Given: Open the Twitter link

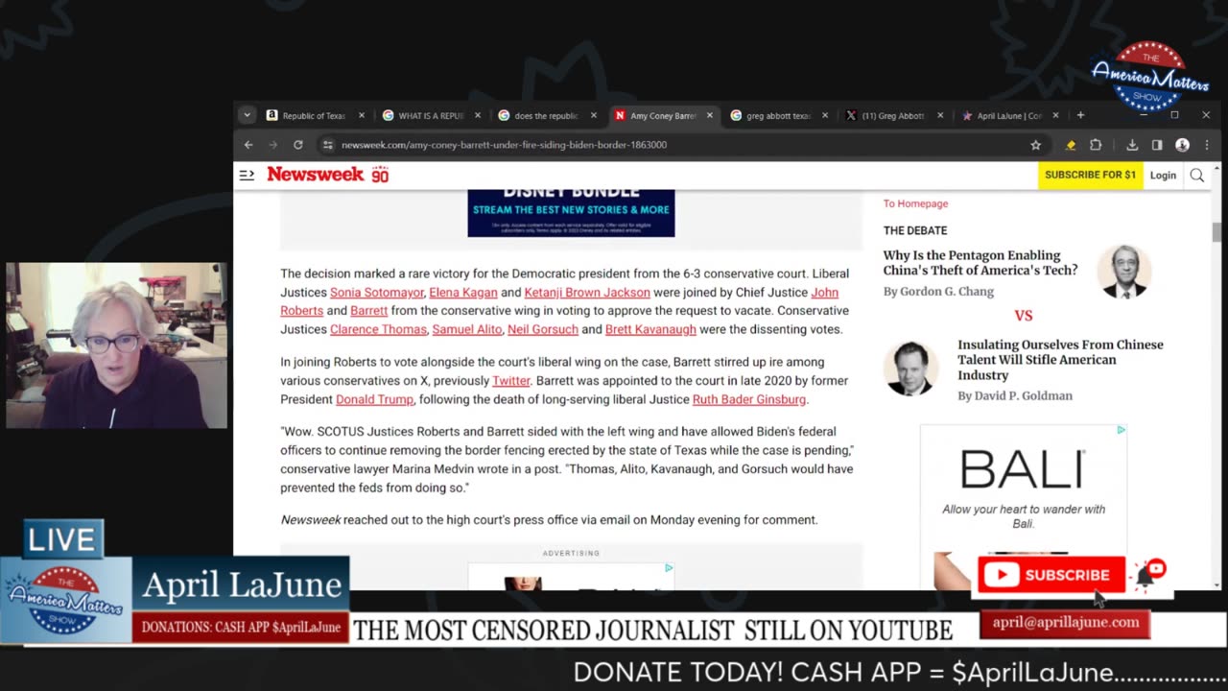Looking at the screenshot, I should pyautogui.click(x=511, y=381).
